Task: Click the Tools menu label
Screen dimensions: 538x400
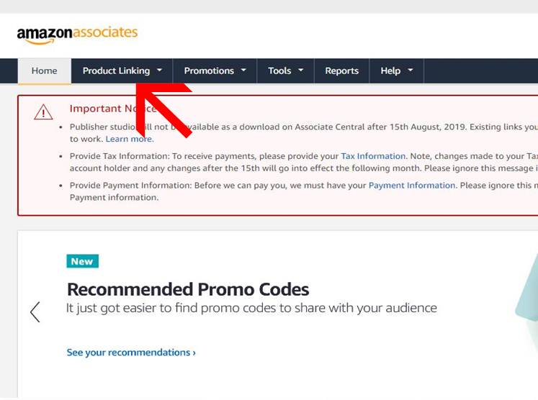Action: 279,71
